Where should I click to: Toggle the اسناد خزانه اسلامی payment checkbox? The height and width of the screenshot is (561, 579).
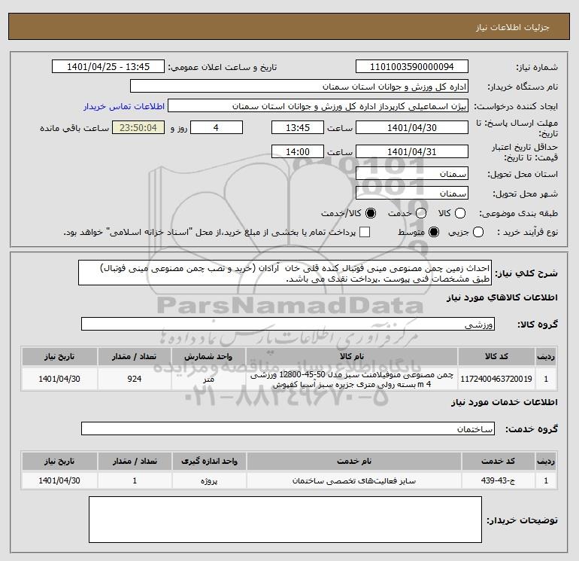coord(365,232)
